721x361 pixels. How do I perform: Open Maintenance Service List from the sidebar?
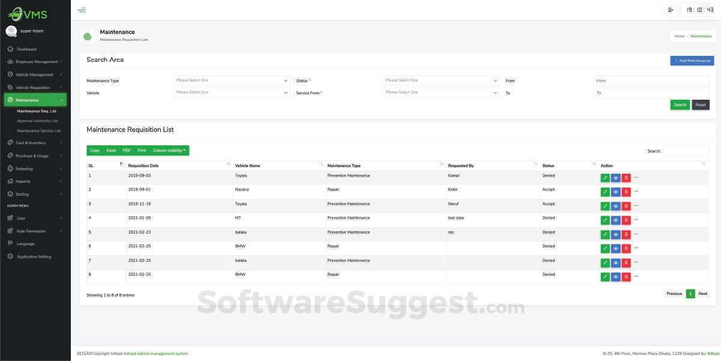(39, 130)
